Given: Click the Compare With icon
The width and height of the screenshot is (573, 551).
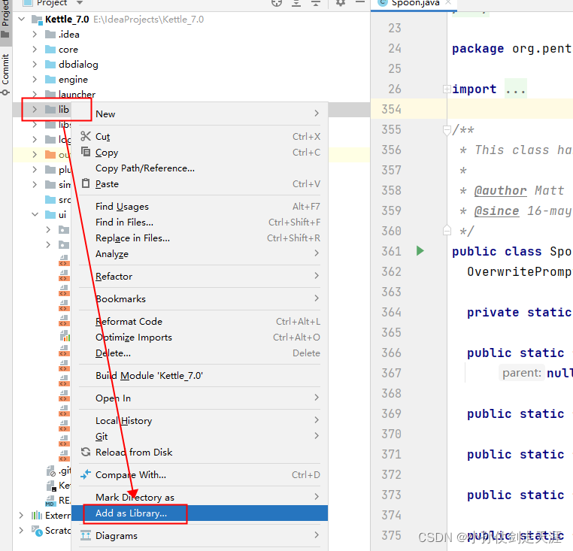Looking at the screenshot, I should pyautogui.click(x=86, y=474).
